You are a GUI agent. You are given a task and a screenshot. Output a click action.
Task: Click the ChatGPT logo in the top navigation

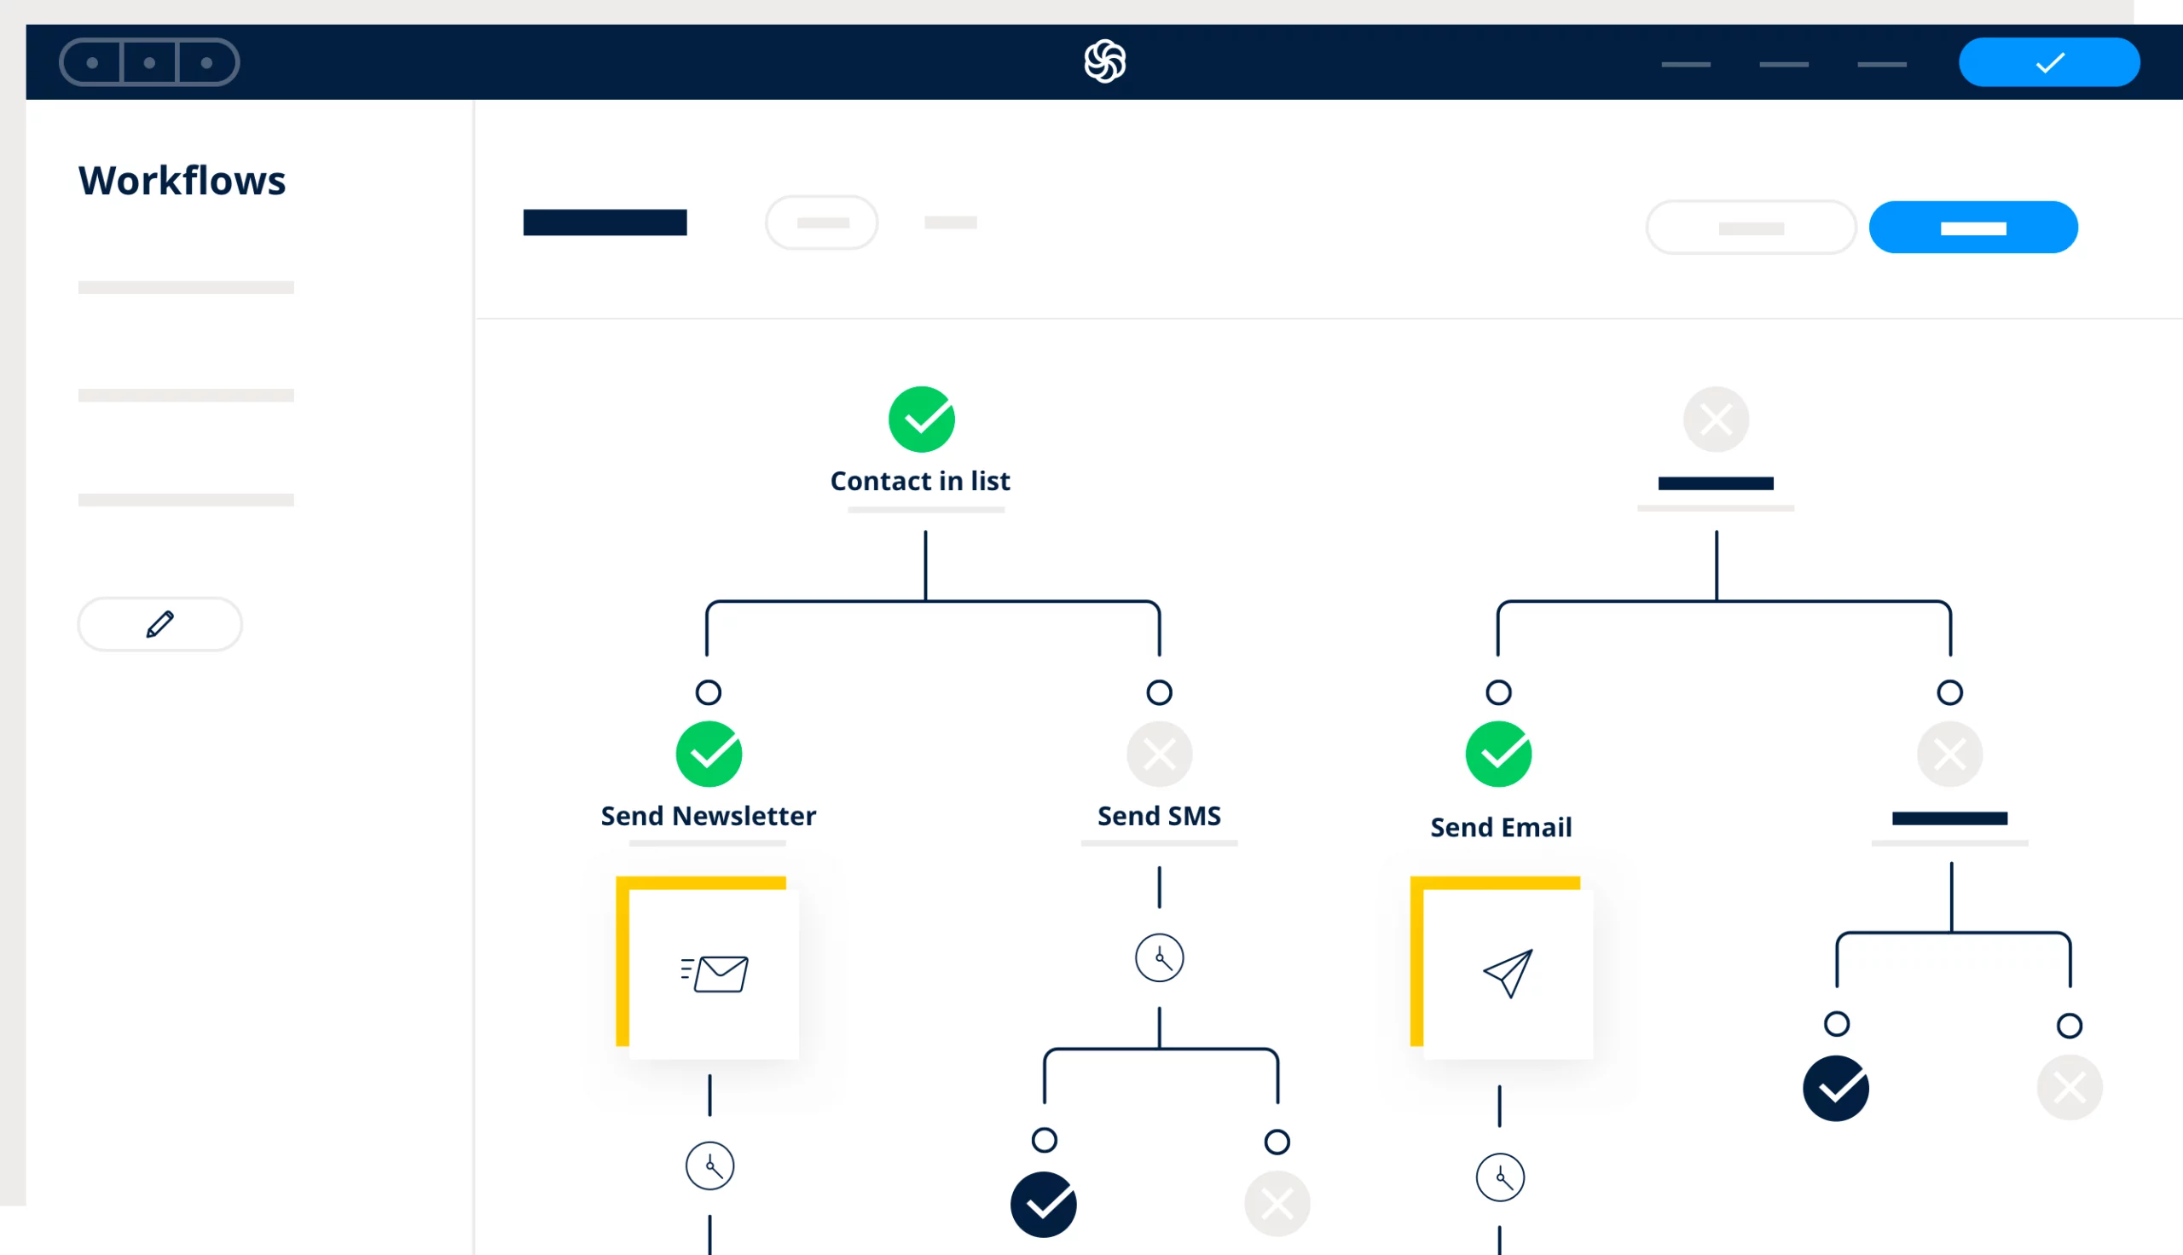pyautogui.click(x=1105, y=60)
